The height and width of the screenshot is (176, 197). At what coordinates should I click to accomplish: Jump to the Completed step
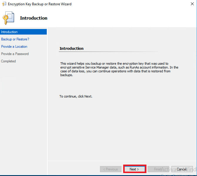click(9, 61)
